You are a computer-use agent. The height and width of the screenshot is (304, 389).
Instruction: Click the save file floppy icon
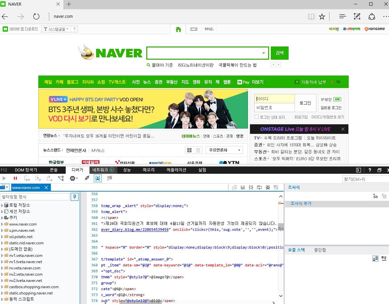pyautogui.click(x=243, y=188)
